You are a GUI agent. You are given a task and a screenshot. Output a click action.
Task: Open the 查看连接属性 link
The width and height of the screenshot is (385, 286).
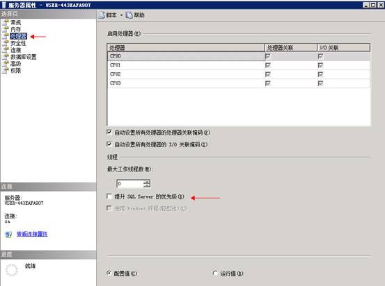32,234
